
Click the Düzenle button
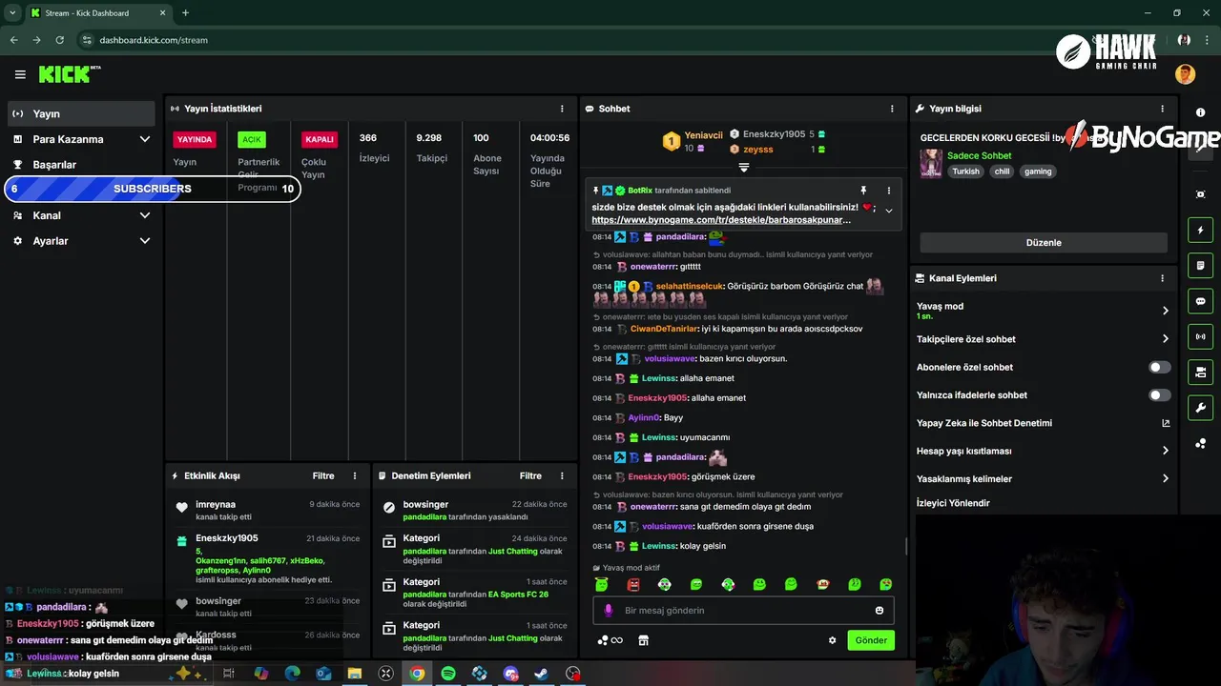coord(1044,243)
